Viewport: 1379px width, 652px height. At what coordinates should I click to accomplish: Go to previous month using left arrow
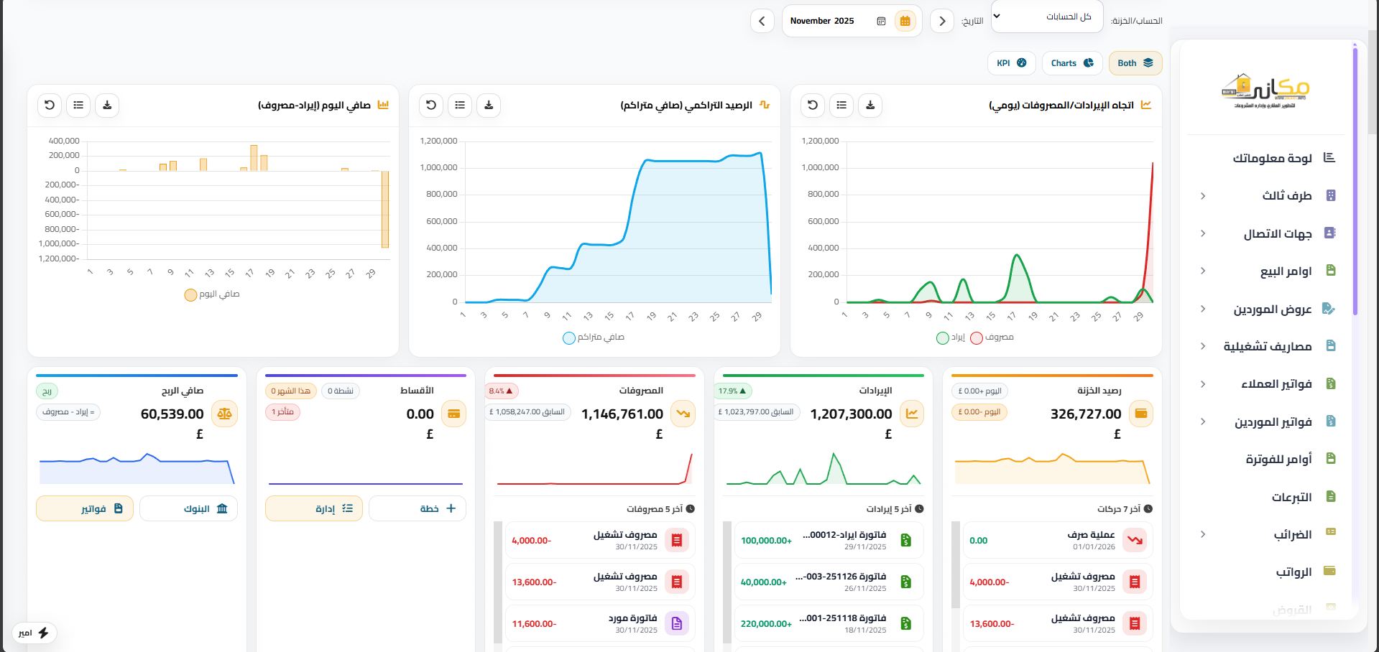762,22
